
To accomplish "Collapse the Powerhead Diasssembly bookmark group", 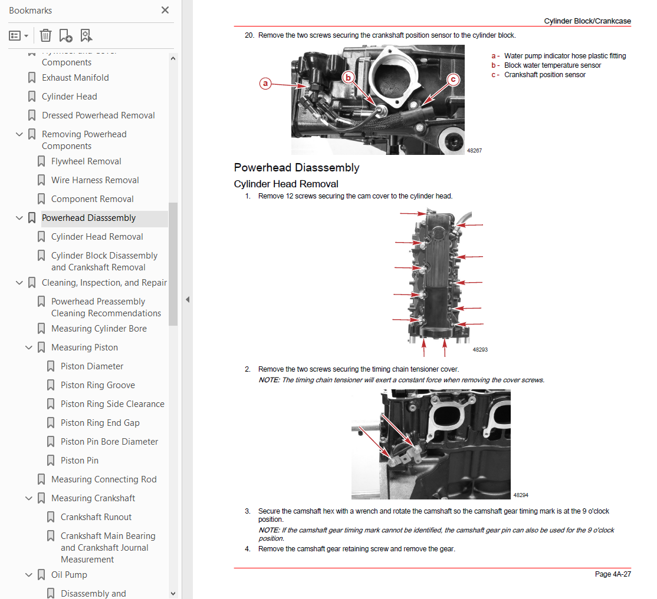I will click(19, 218).
